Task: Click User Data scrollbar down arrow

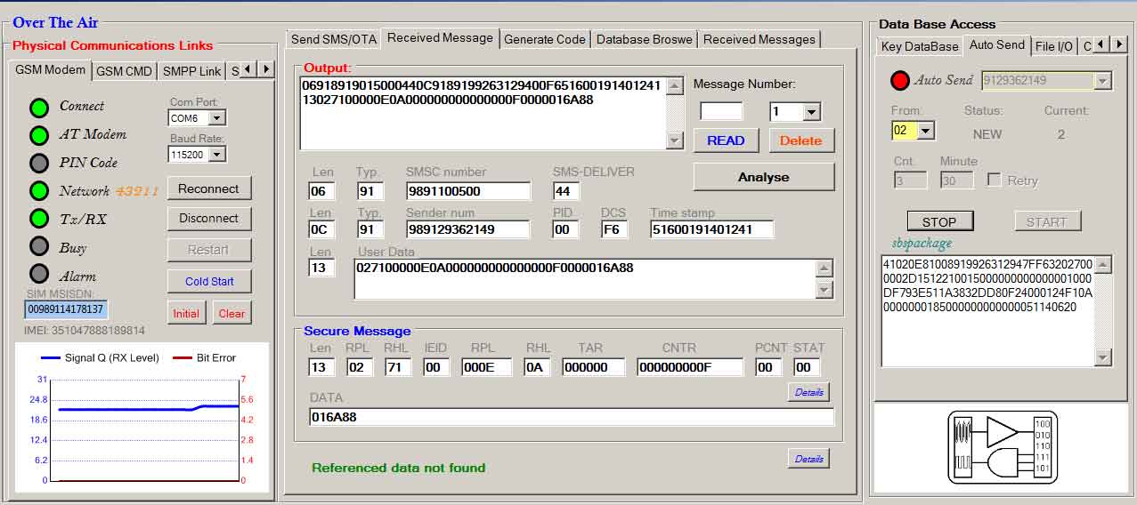Action: [x=824, y=289]
